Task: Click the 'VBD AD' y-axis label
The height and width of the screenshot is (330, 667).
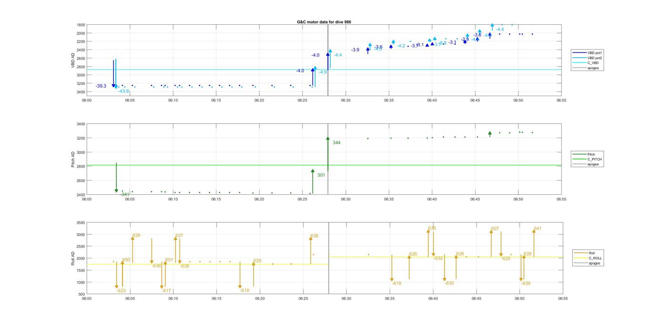Action: 73,60
